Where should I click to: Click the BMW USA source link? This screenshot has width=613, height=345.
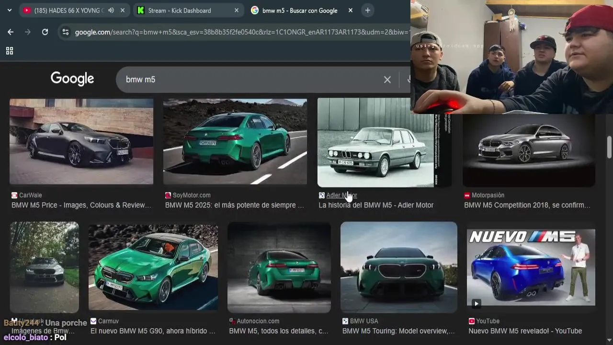364,321
